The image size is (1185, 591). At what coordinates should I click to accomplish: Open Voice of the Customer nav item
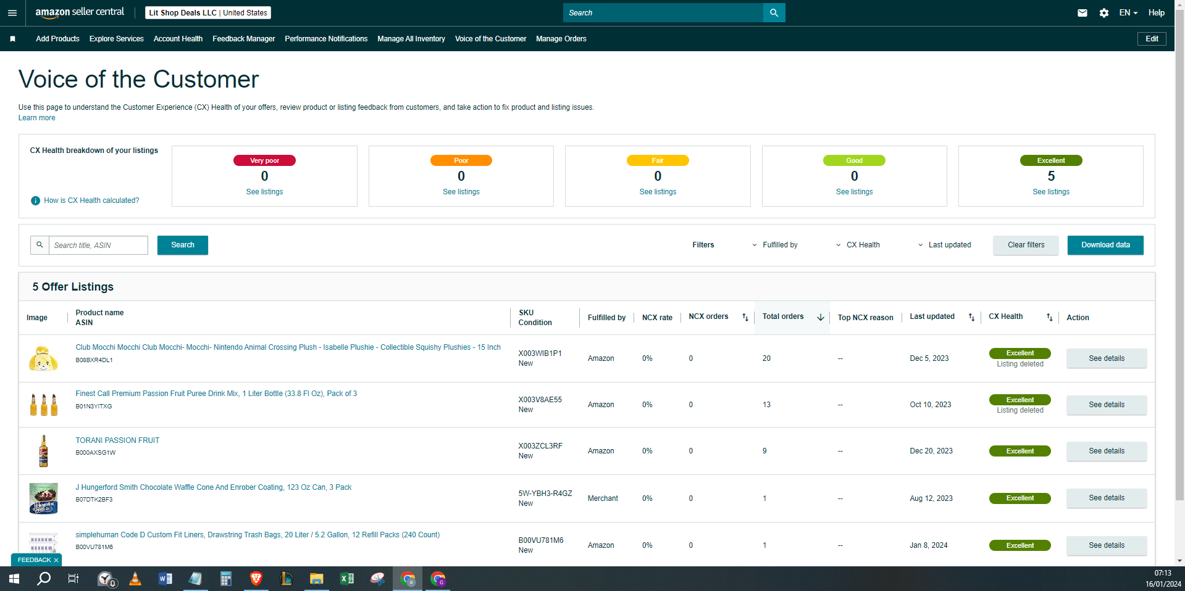click(x=490, y=39)
